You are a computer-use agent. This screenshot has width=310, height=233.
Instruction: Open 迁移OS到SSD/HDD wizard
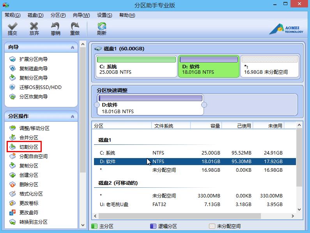coord(35,87)
